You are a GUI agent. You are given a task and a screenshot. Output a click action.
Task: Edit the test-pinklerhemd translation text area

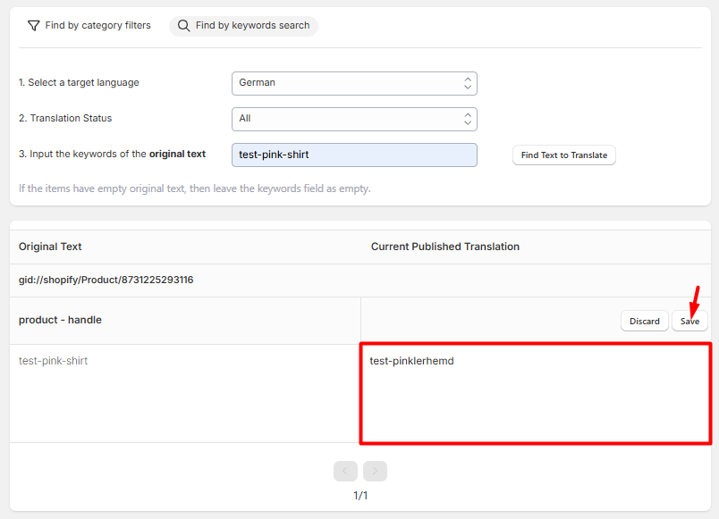point(536,394)
